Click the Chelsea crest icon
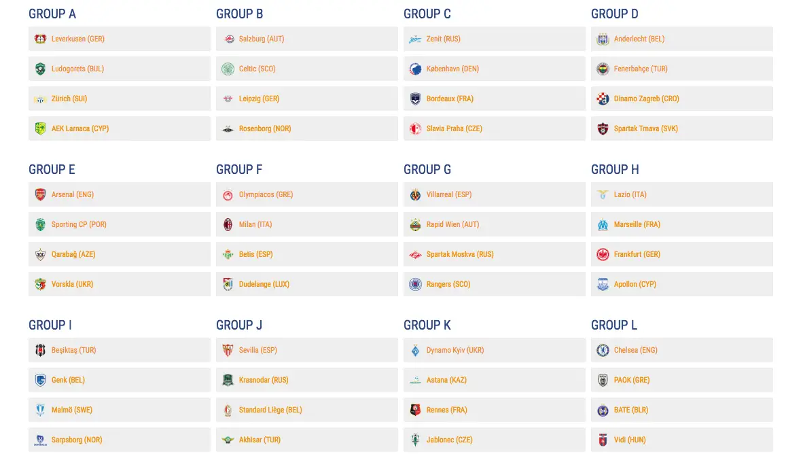Viewport: 803px width, 456px height. (x=603, y=350)
